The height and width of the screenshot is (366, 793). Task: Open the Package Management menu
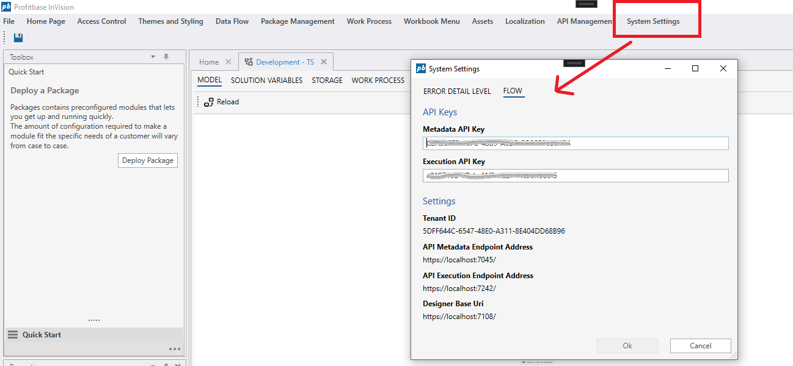point(298,21)
